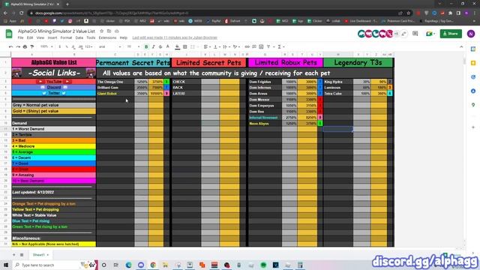The image size is (480, 270).
Task: Toggle bold formatting in the toolbar
Action: click(x=146, y=46)
